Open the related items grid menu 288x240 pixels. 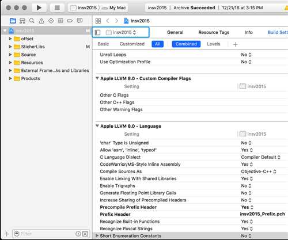98,21
